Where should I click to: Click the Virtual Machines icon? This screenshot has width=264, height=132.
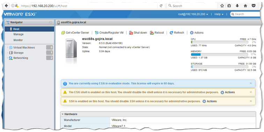[11, 47]
